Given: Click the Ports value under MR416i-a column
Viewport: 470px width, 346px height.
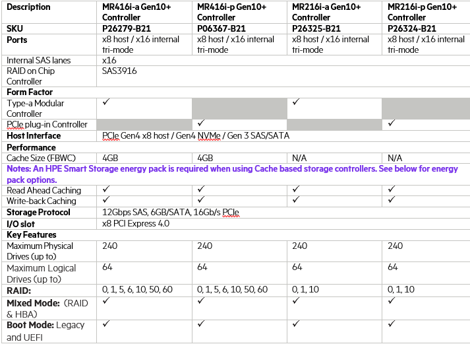Looking at the screenshot, I should 140,44.
